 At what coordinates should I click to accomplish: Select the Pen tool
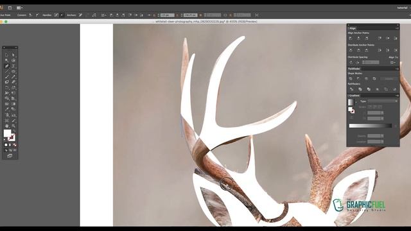coord(7,65)
